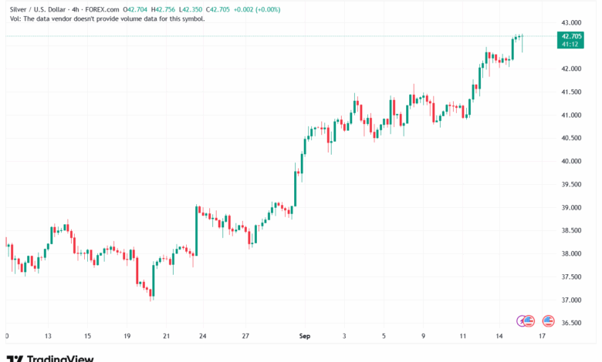Viewport: 602px width, 362px height.
Task: Click the left overlapping economic event icons
Action: click(x=525, y=320)
